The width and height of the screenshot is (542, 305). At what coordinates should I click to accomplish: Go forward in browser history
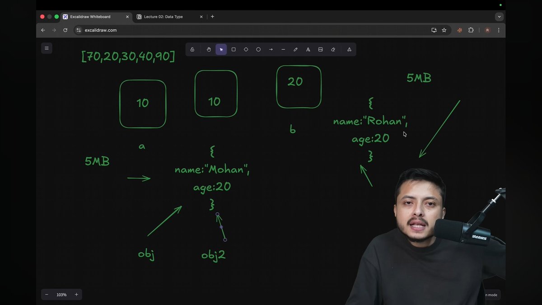pyautogui.click(x=54, y=30)
